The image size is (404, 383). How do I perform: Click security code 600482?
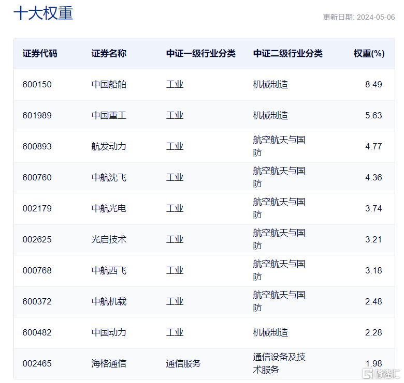point(37,332)
